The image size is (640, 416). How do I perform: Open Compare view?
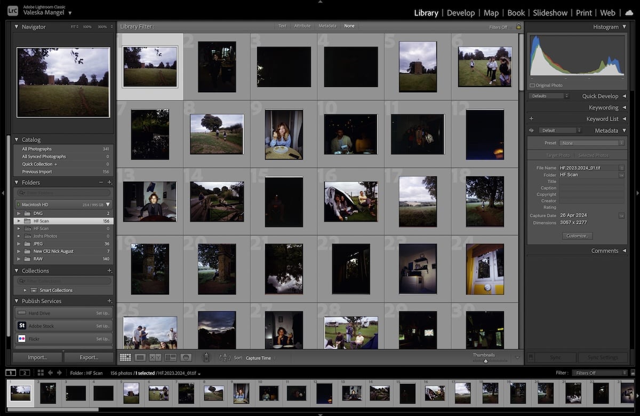[155, 357]
